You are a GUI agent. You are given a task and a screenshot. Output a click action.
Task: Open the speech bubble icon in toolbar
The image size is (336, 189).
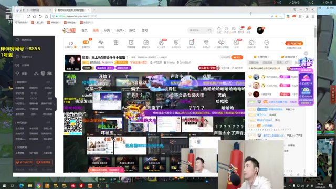tap(251, 42)
